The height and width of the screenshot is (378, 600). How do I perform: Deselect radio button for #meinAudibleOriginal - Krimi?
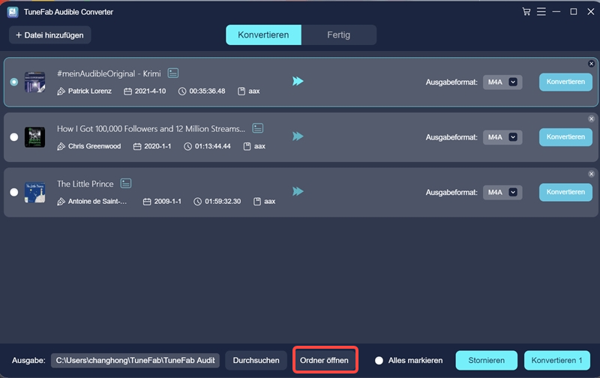14,82
